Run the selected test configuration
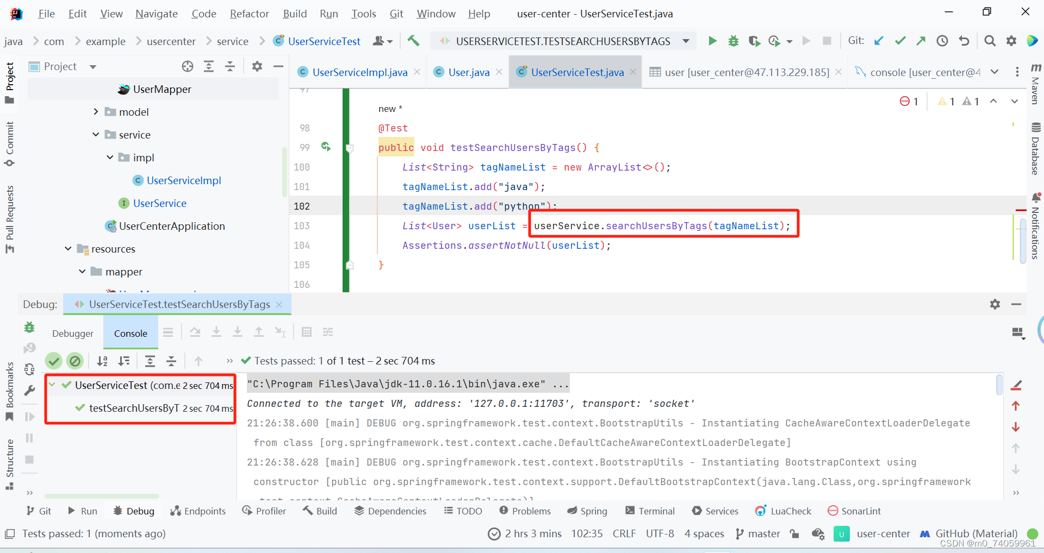Viewport: 1044px width, 553px height. click(712, 41)
